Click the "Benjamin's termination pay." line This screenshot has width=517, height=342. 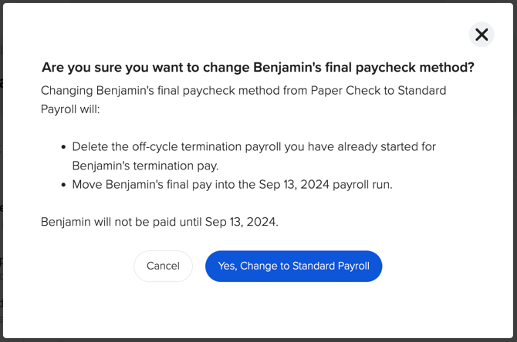146,165
